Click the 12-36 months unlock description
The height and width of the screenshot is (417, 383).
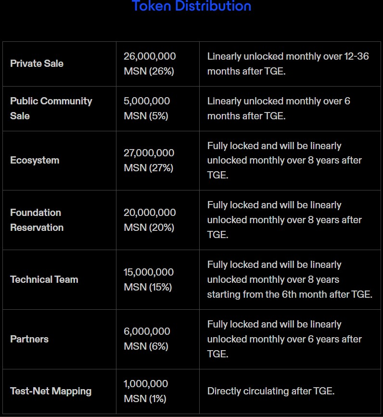[288, 63]
